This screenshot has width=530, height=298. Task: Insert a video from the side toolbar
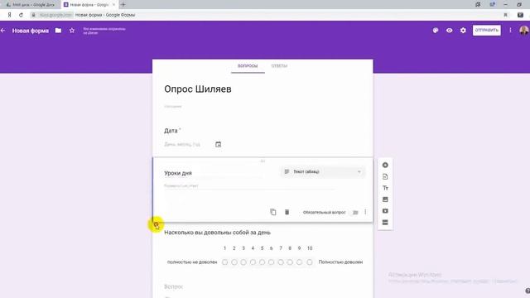coord(385,211)
